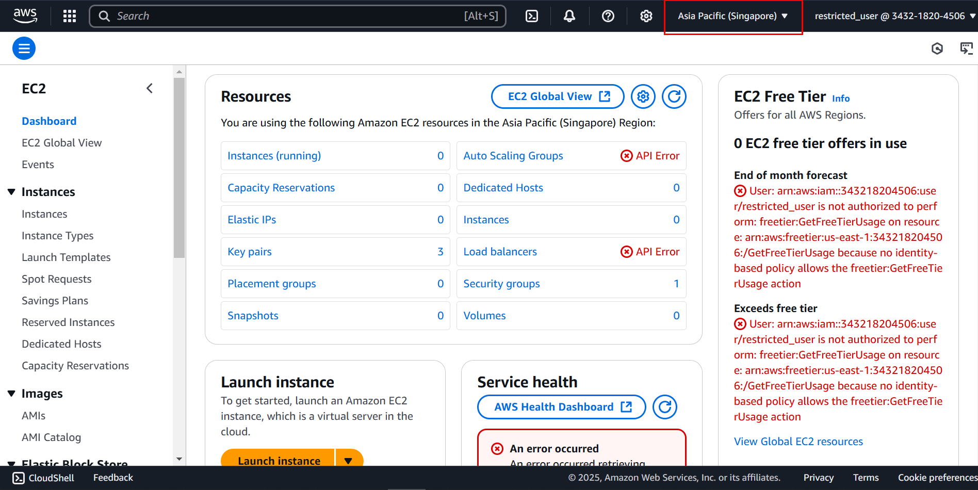This screenshot has height=490, width=978.
Task: Collapse the Images section in sidebar
Action: point(11,394)
